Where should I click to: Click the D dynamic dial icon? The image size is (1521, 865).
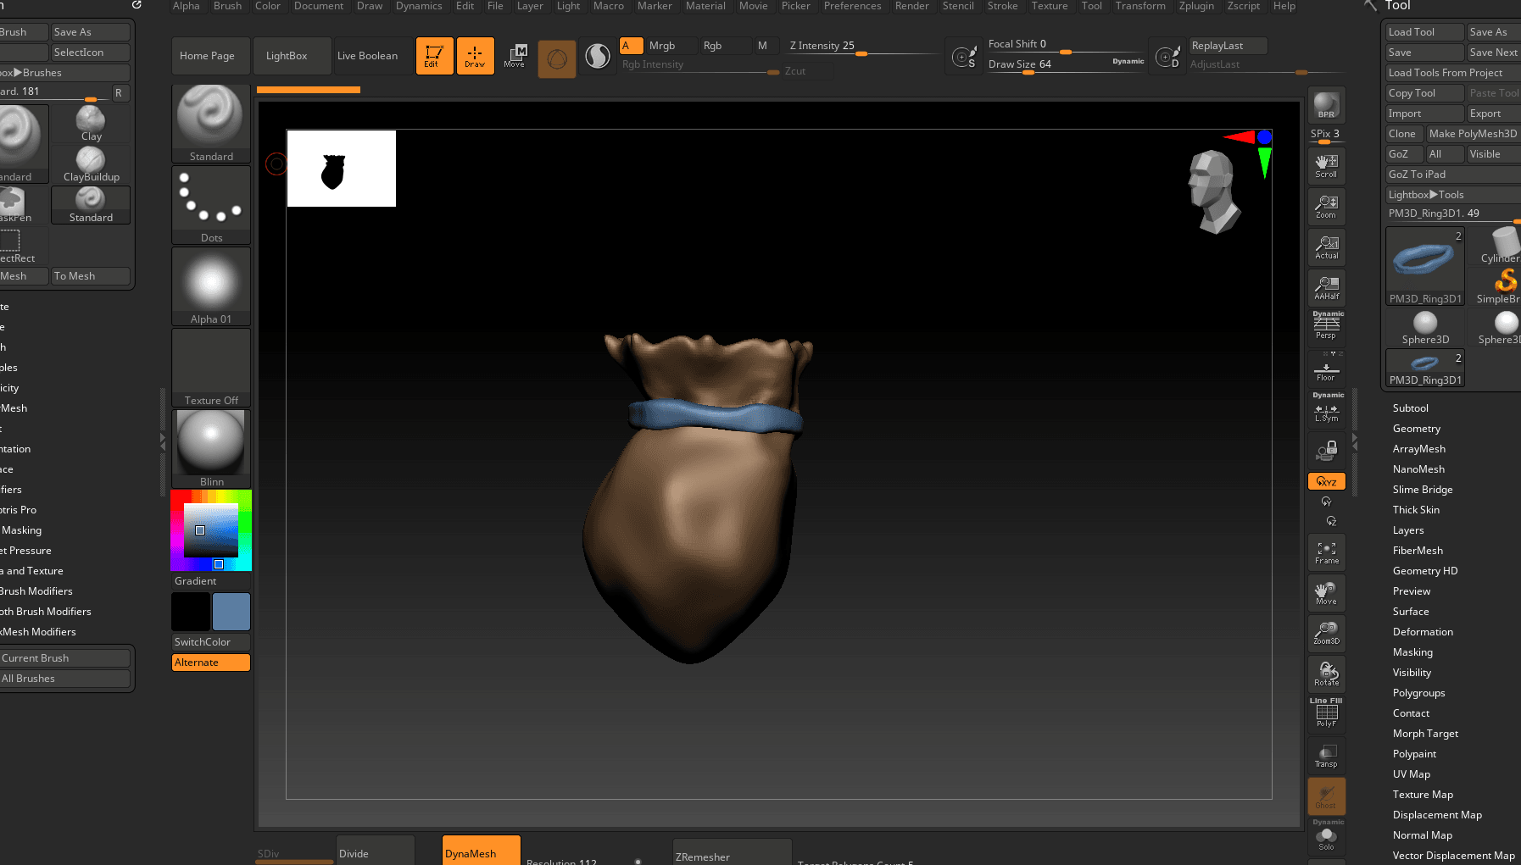[1167, 58]
